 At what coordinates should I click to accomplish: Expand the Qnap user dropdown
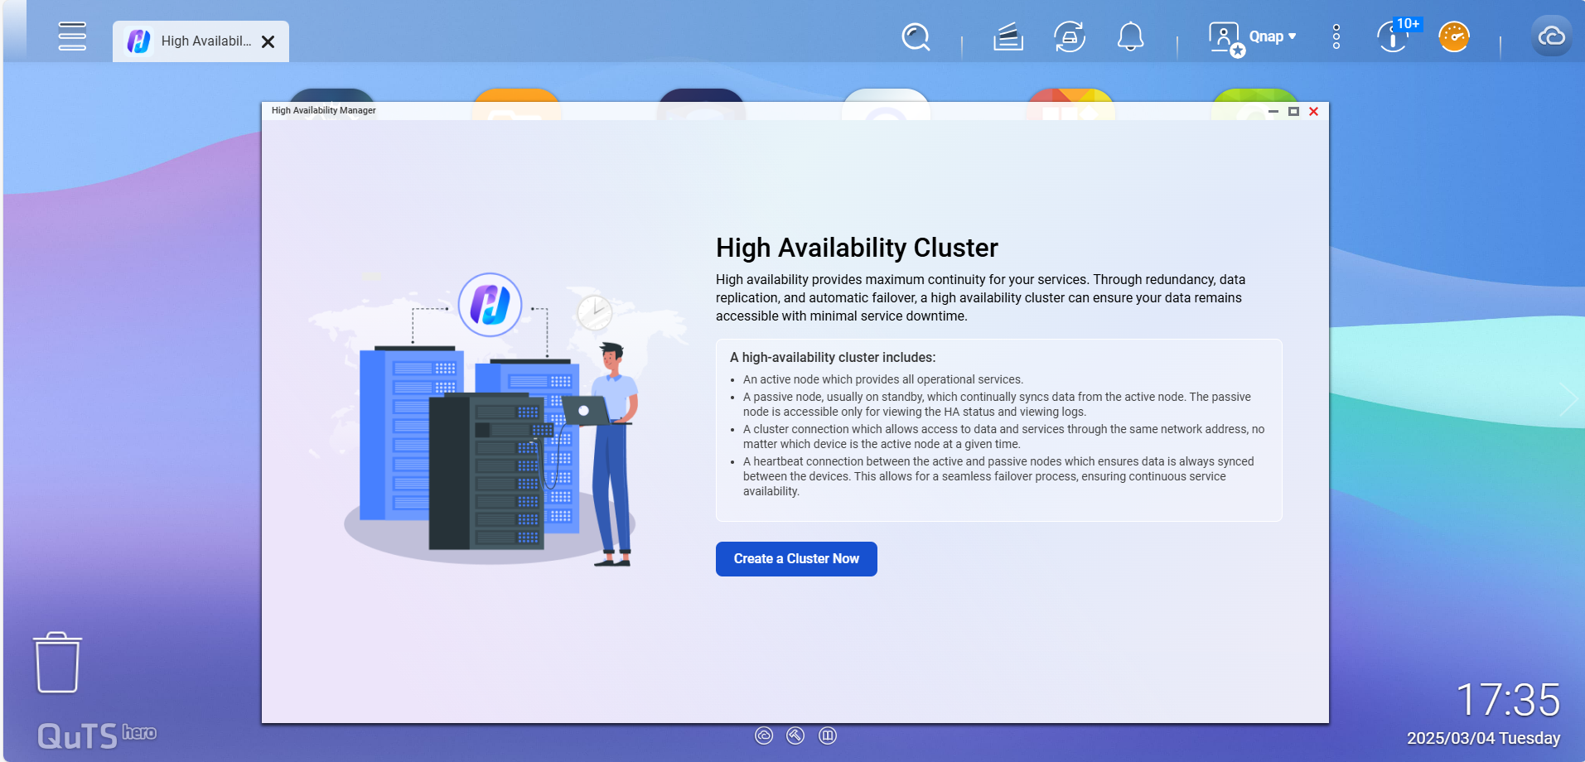point(1273,36)
